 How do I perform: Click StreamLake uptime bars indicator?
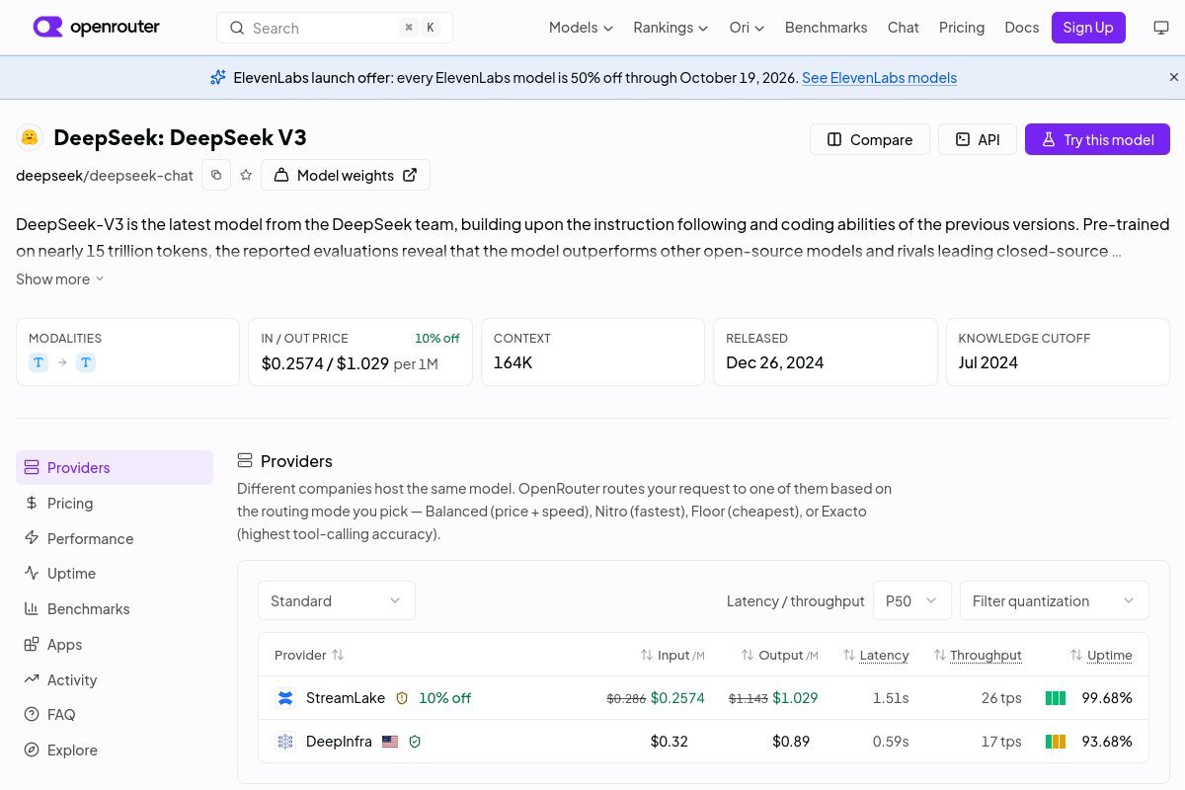pyautogui.click(x=1056, y=698)
